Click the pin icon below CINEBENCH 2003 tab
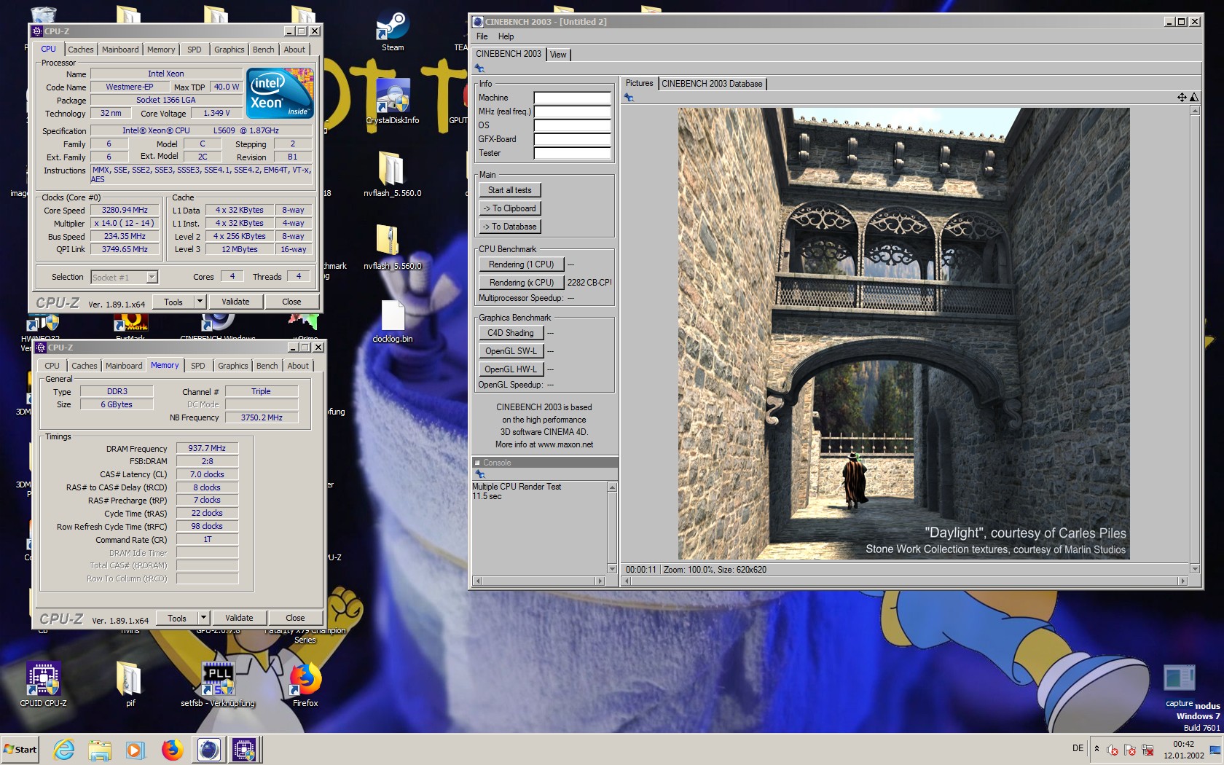The image size is (1224, 765). point(479,68)
